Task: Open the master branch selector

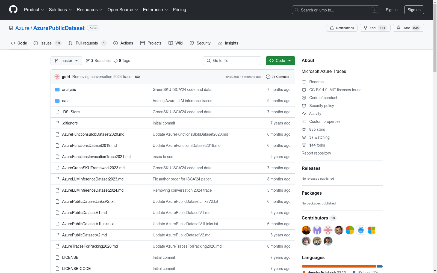Action: pos(66,61)
